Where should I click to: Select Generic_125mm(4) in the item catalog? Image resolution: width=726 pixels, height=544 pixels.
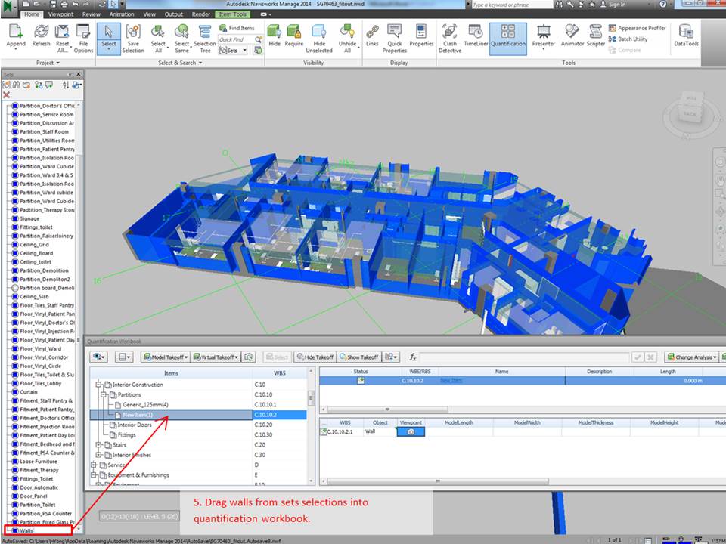tap(145, 405)
